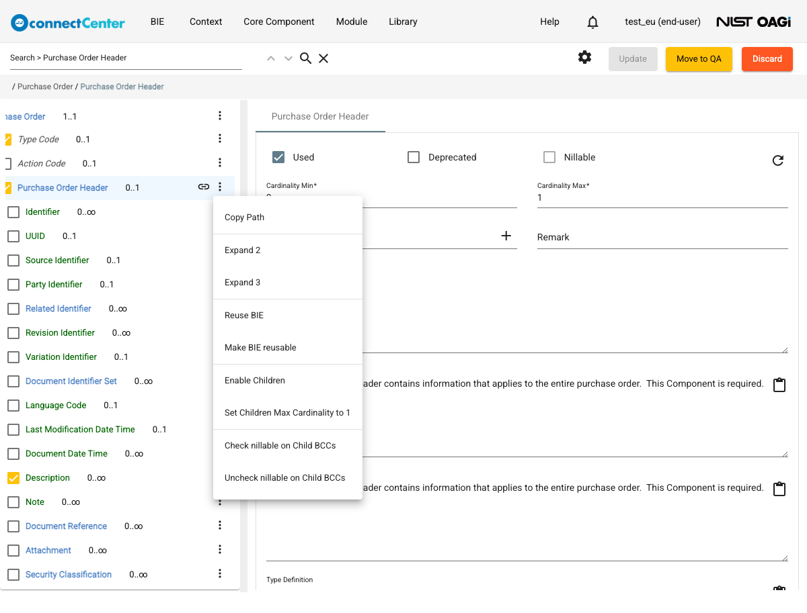Click the reset refresh icon in detail panel
This screenshot has width=807, height=613.
(778, 160)
